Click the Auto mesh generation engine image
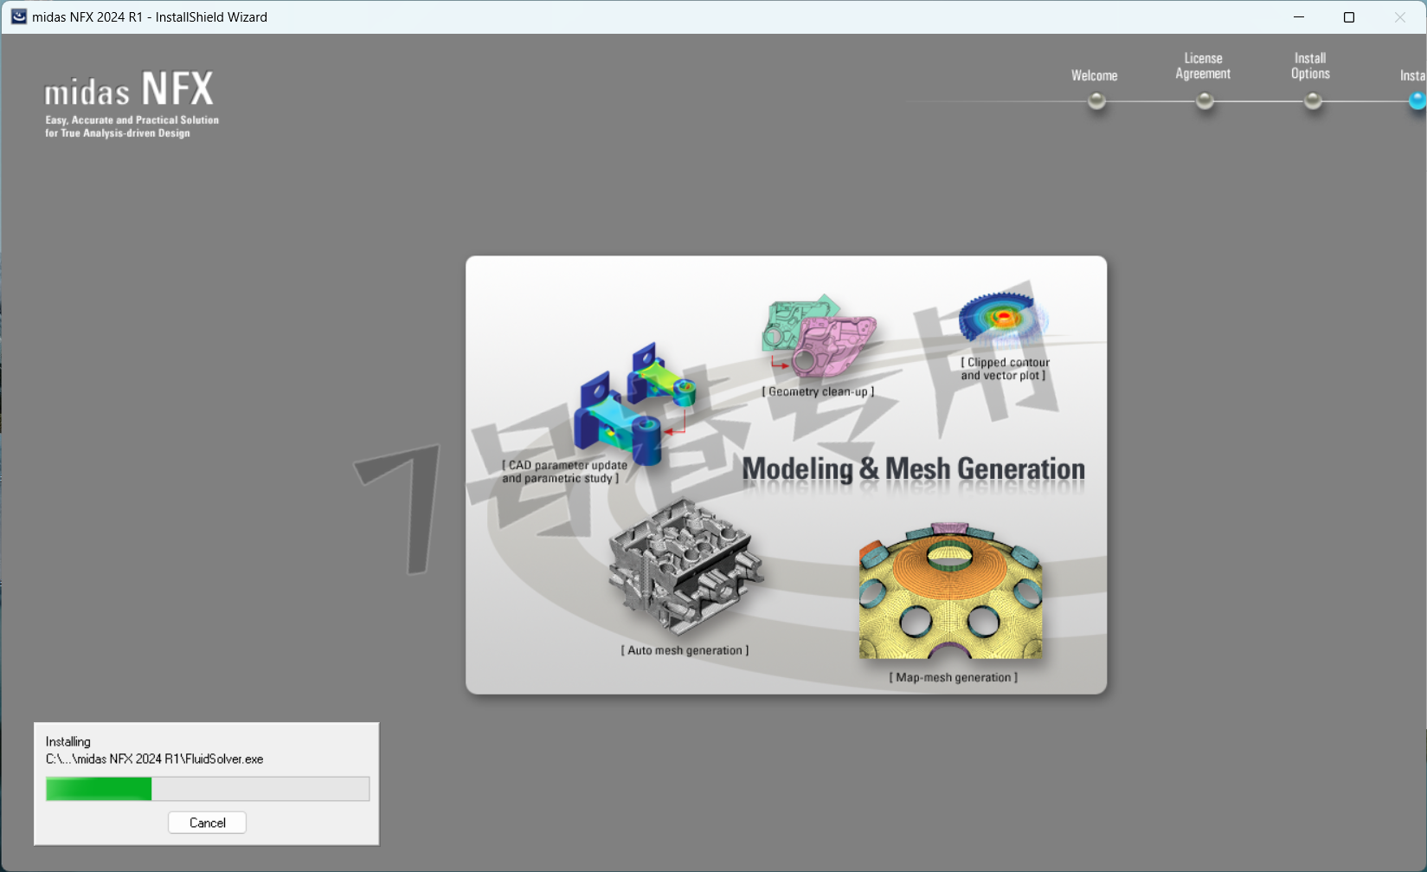This screenshot has width=1427, height=872. pos(685,567)
